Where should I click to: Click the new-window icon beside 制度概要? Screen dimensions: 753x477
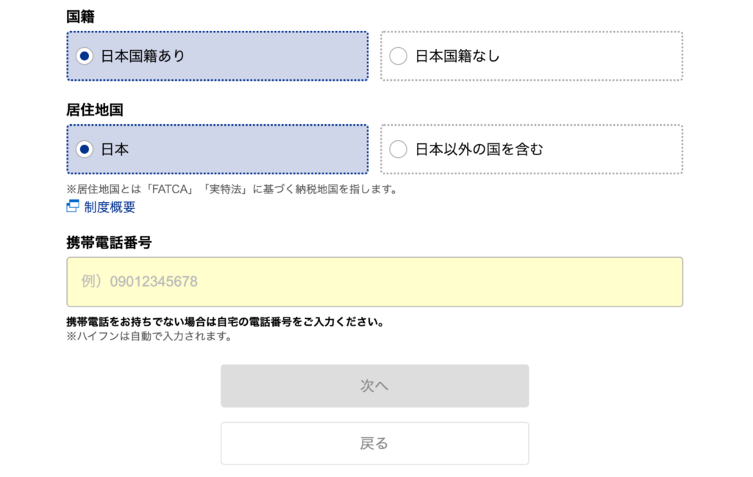click(72, 207)
